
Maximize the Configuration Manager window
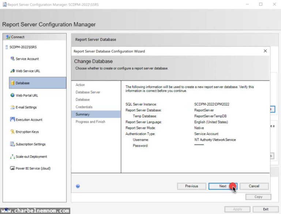click(x=261, y=4)
